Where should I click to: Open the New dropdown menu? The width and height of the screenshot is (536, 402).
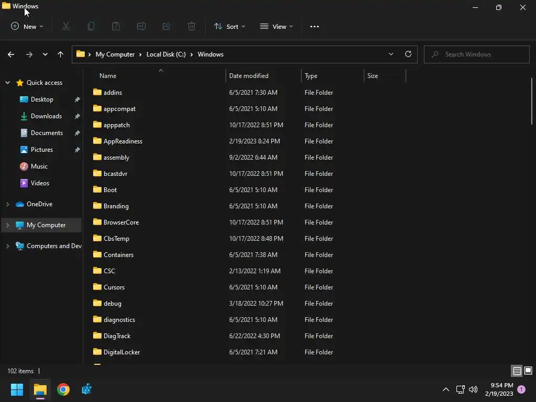click(27, 26)
